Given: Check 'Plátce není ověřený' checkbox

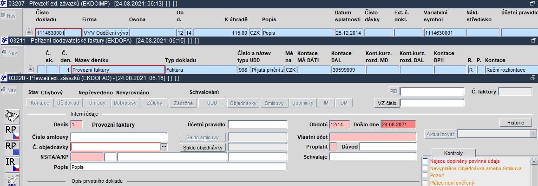Looking at the screenshot, I should [426, 182].
